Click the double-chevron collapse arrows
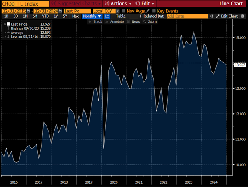The width and height of the screenshot is (248, 187). (x=212, y=16)
